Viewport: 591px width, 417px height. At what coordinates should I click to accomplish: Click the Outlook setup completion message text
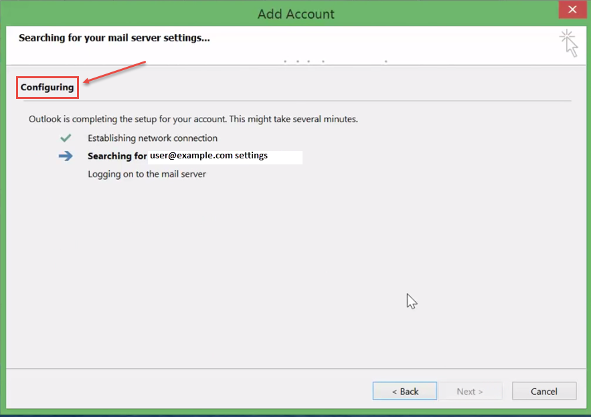193,119
